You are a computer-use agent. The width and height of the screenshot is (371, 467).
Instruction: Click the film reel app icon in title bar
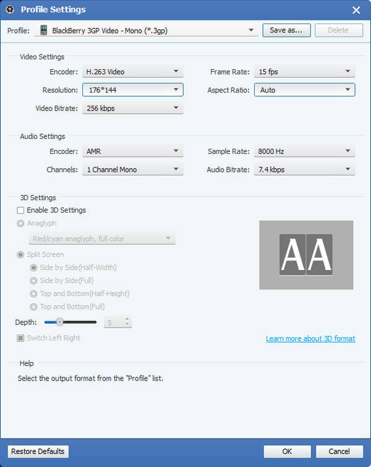click(10, 9)
